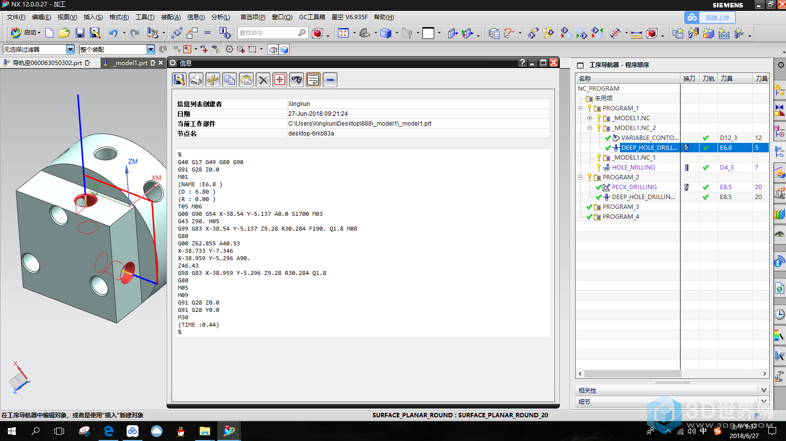786x441 pixels.
Task: Open the 编辑(E) menu
Action: pos(41,17)
